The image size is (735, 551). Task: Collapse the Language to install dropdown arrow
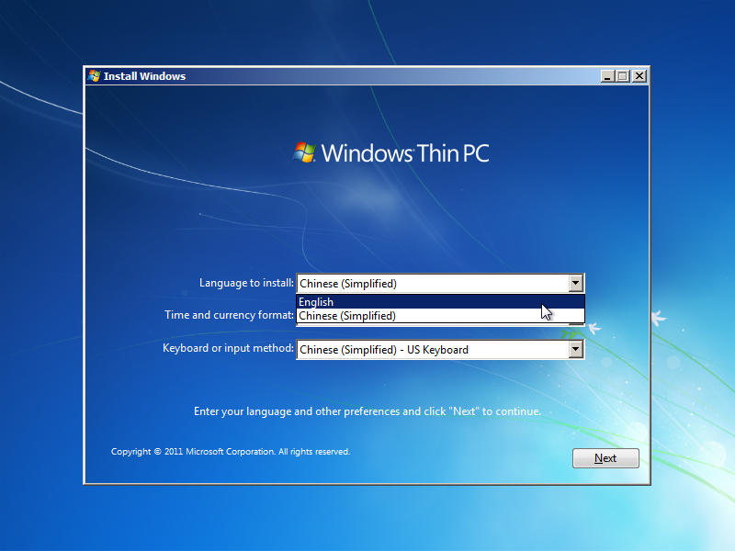(x=575, y=284)
